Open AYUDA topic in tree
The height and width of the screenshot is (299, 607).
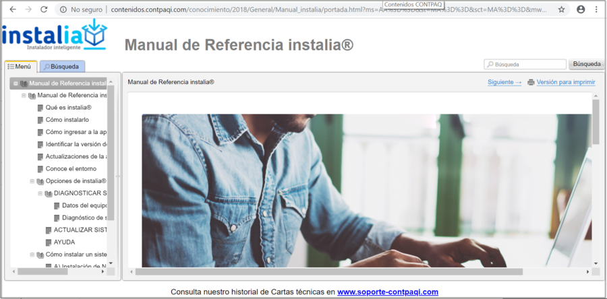64,242
